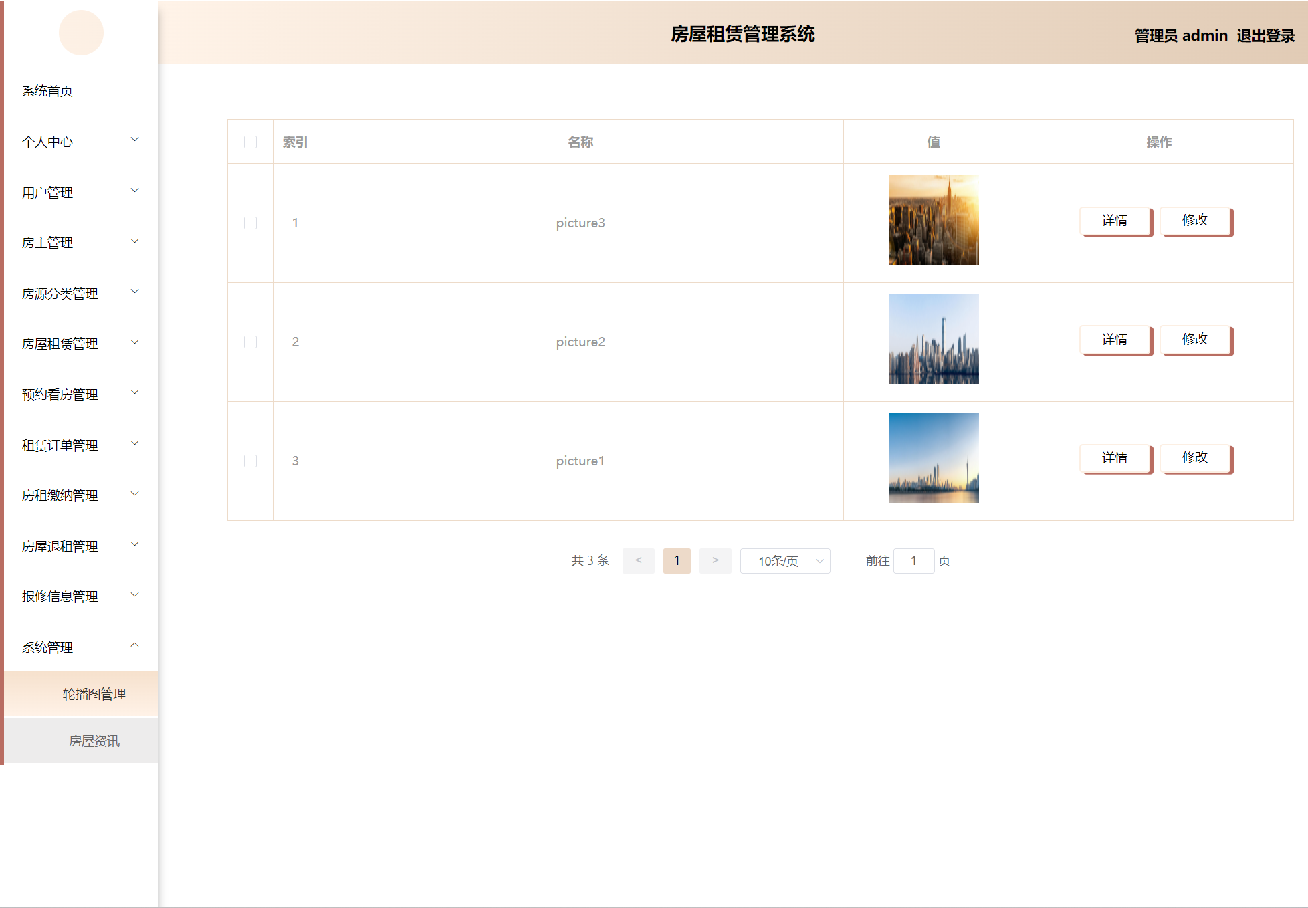
Task: Click 修改 button for picture3
Action: click(x=1195, y=221)
